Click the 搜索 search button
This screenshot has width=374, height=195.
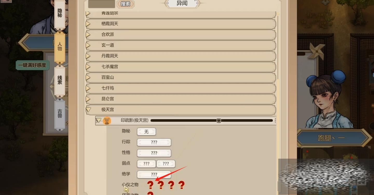(126, 4)
